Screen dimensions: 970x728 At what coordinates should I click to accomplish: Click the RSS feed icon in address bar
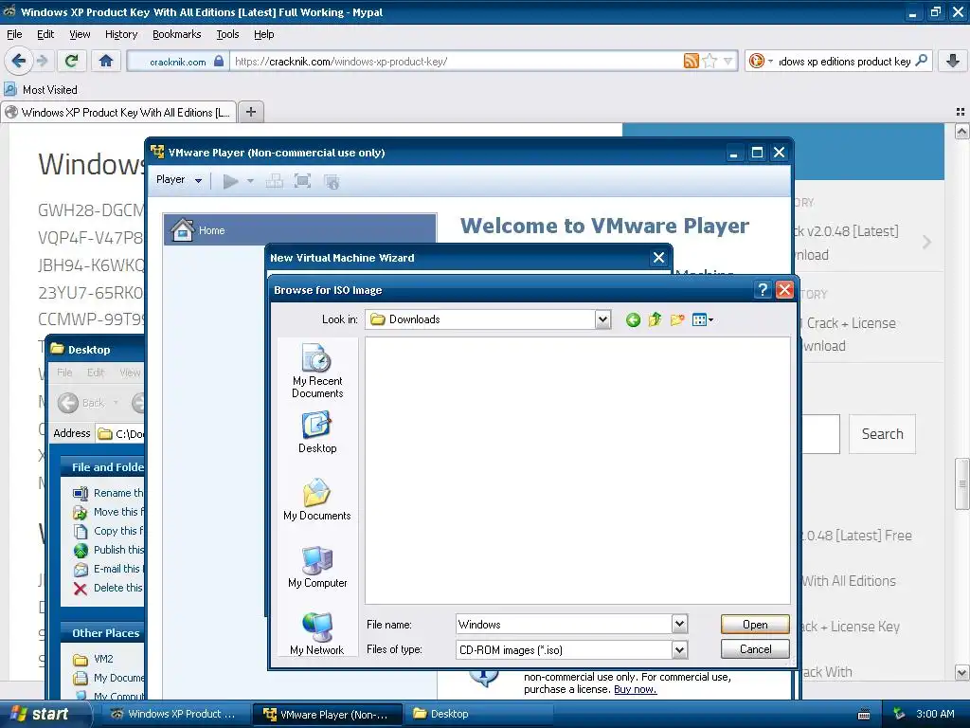691,61
